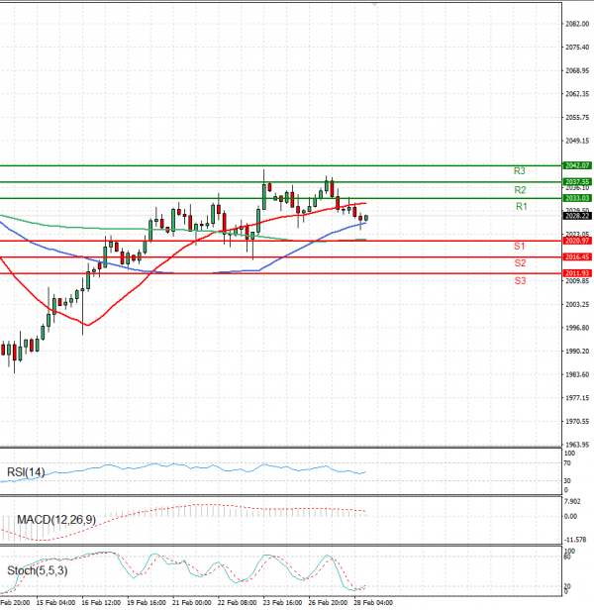
Task: Click the S2 support label
Action: 520,263
